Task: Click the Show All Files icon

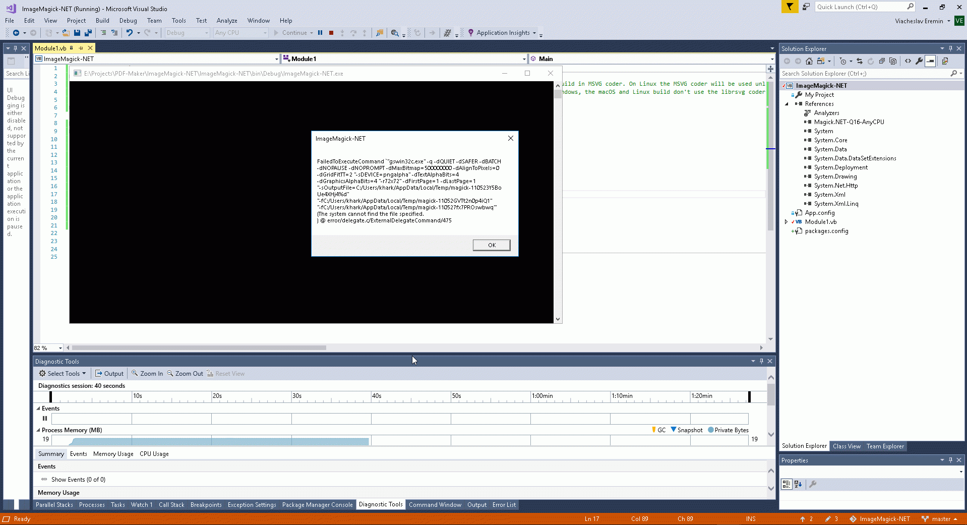Action: coord(893,61)
